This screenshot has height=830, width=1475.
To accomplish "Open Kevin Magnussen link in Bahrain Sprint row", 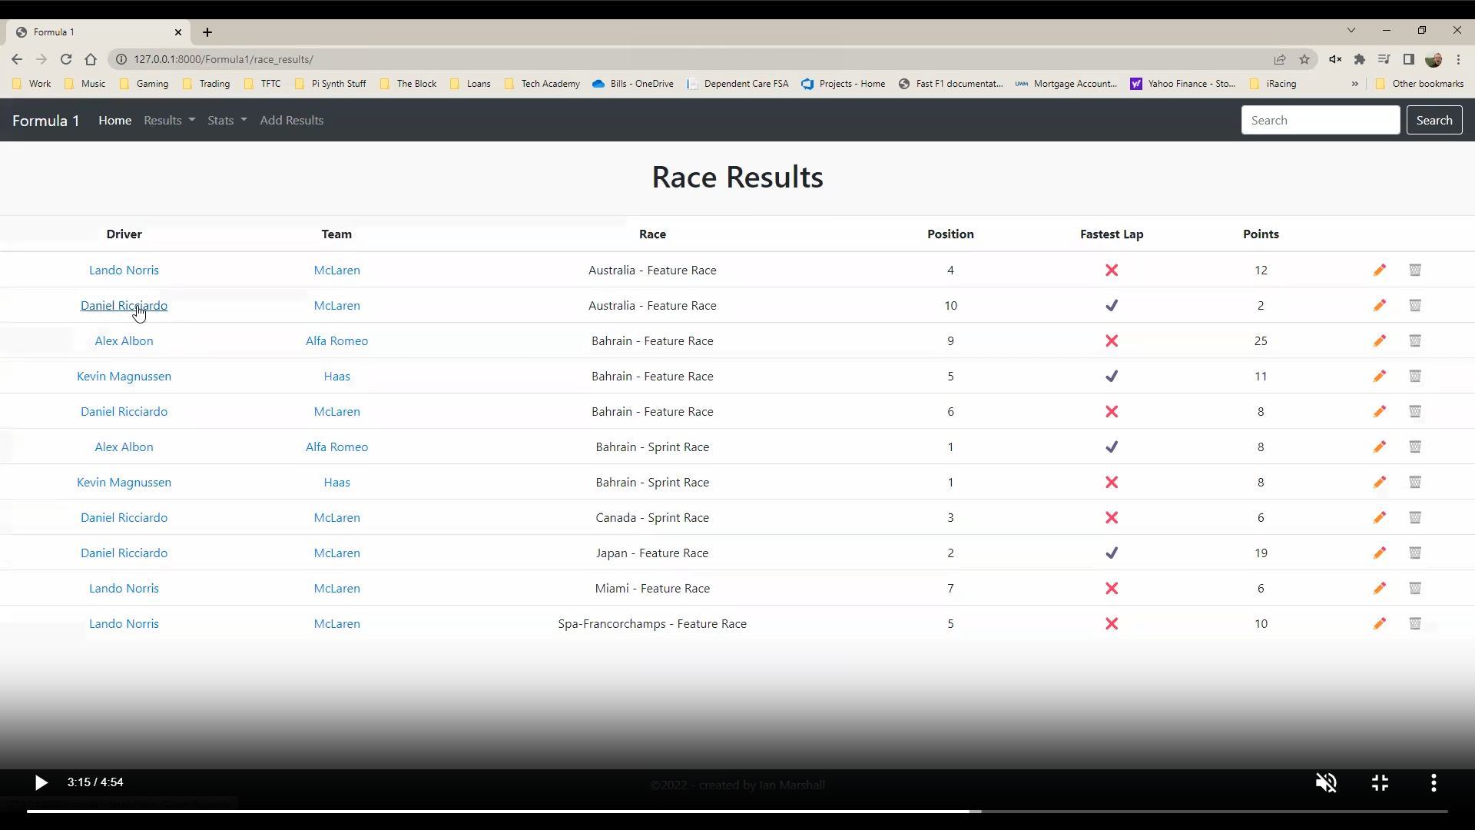I will point(124,482).
